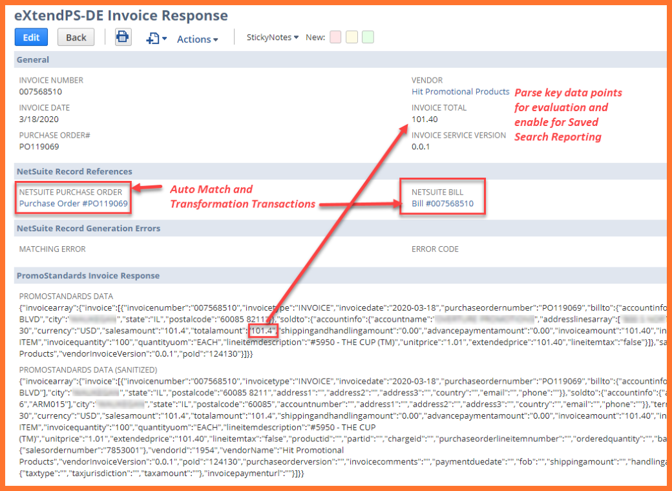Select invoice total value 101.40
The width and height of the screenshot is (672, 491).
pos(425,119)
